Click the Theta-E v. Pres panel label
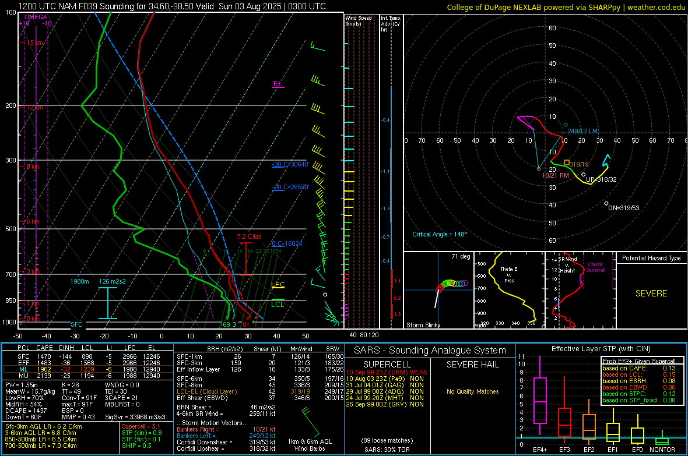 (x=509, y=274)
